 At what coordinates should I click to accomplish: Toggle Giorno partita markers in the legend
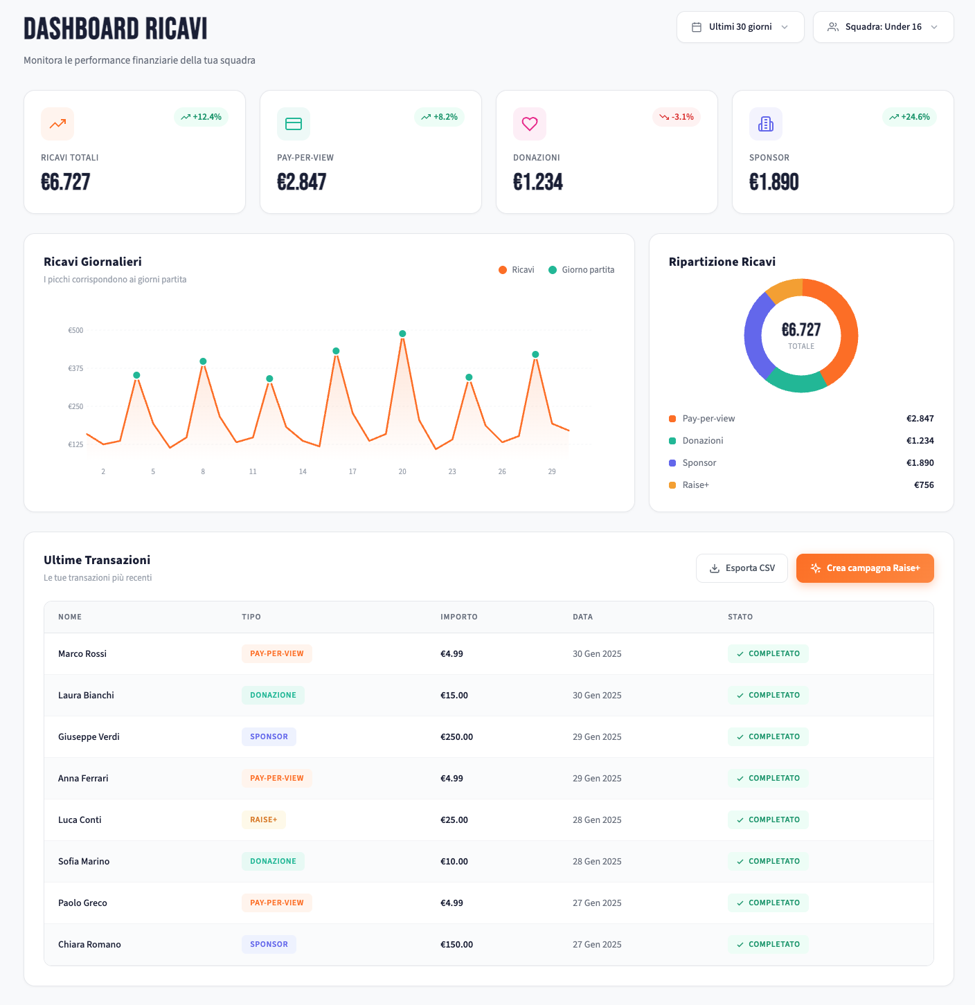581,269
